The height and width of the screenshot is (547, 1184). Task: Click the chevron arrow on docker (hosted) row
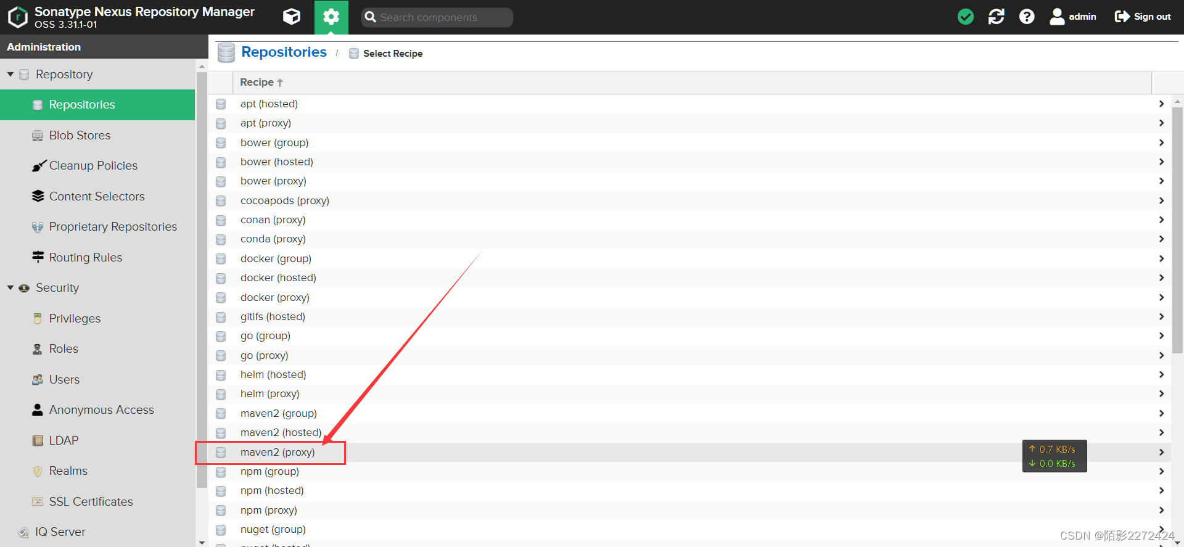(x=1161, y=278)
